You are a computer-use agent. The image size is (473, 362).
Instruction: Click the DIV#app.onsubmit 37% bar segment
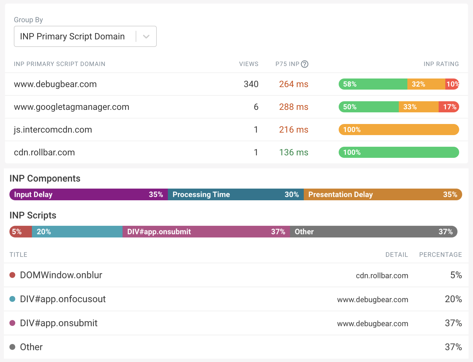pos(206,232)
